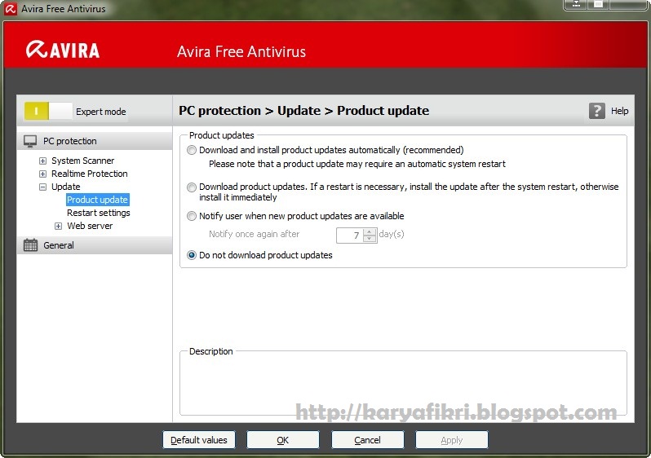Select download updates, install after restart option
This screenshot has width=651, height=458.
pos(192,187)
